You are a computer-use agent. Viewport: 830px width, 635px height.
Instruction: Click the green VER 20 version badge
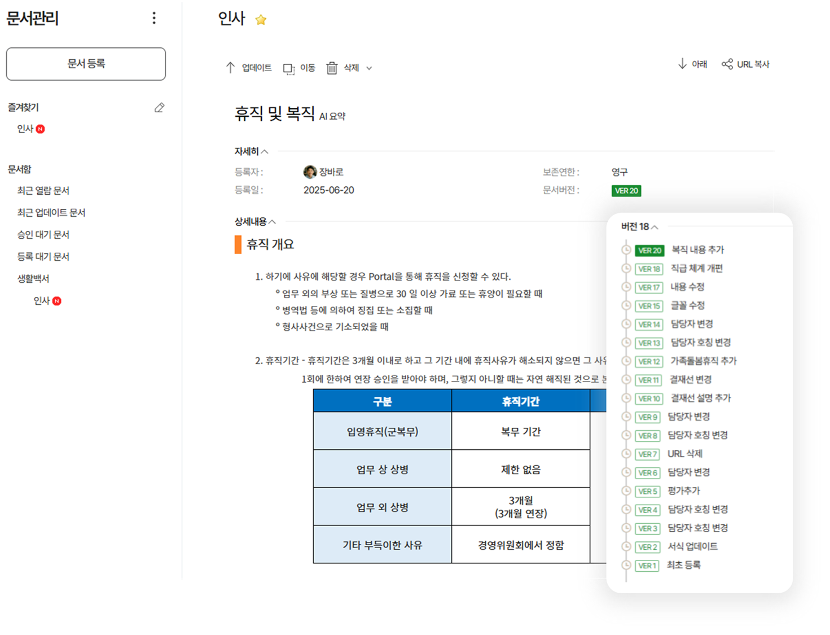pos(626,191)
